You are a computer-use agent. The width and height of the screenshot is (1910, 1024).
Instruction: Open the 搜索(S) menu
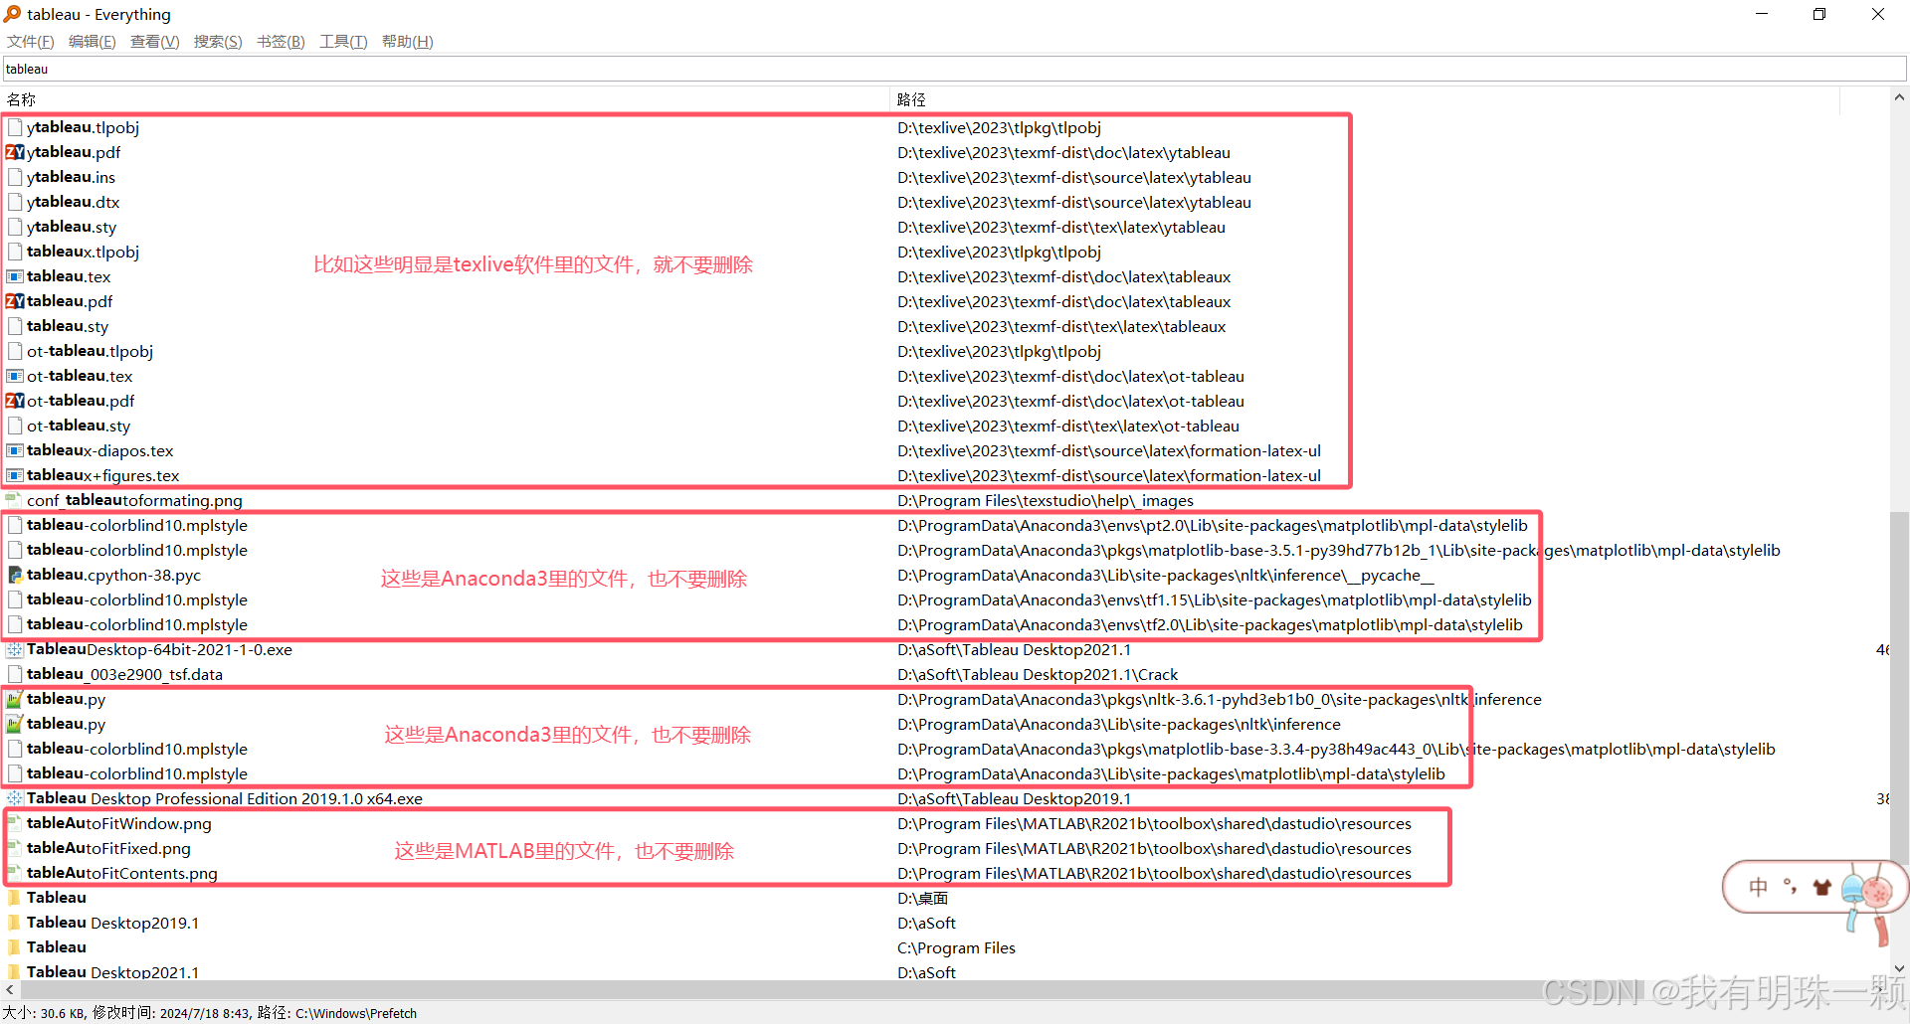(x=218, y=42)
